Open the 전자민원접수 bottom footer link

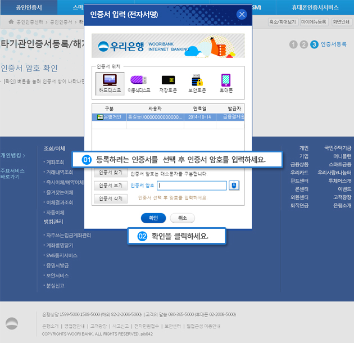(147, 326)
